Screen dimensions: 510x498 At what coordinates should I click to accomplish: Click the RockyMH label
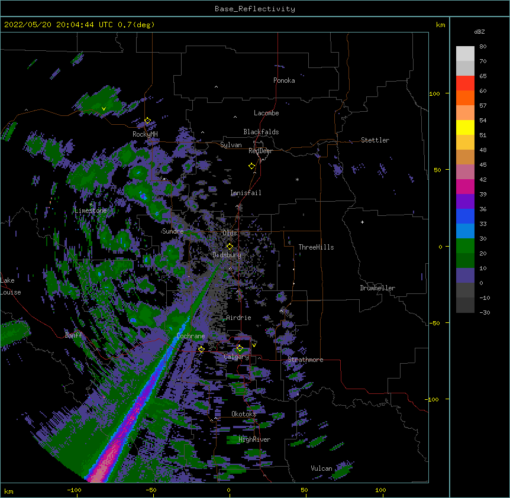click(x=145, y=134)
